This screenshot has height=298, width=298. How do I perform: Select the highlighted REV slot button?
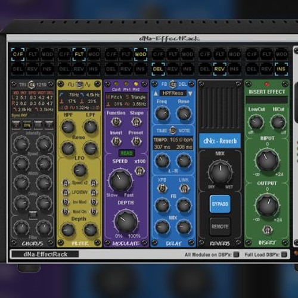pyautogui.click(x=219, y=69)
